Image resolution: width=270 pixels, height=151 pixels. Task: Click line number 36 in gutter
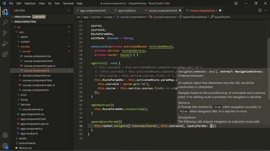coord(81,126)
